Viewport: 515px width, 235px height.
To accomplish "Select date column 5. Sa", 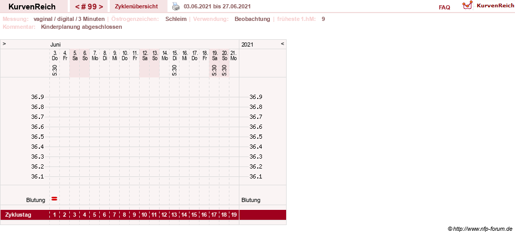I will click(x=75, y=55).
